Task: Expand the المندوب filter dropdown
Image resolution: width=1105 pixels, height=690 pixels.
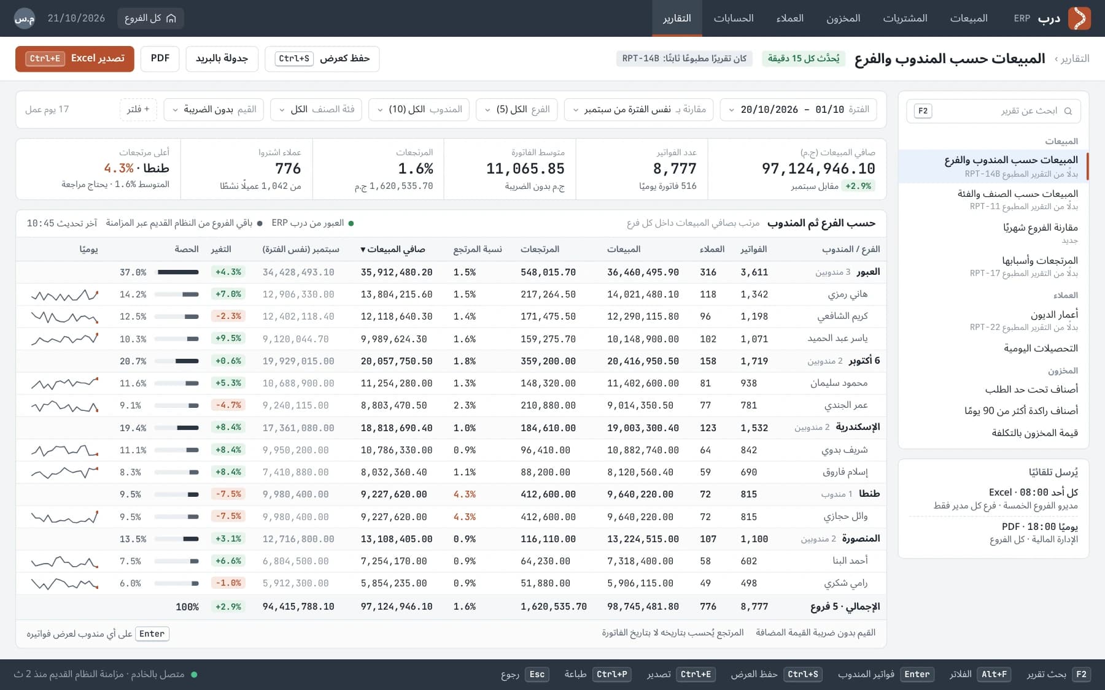Action: (x=419, y=109)
